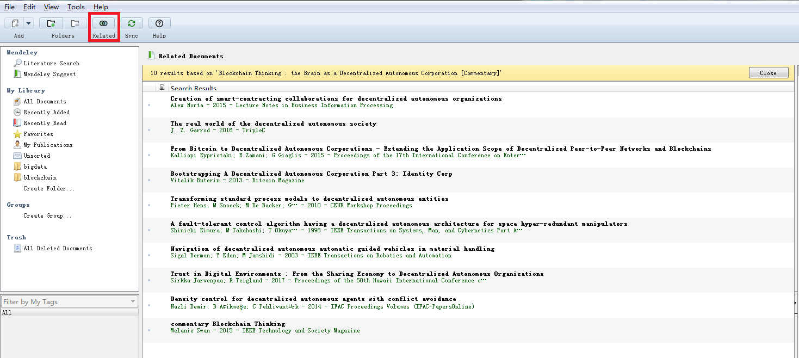Viewport: 799px width, 358px height.
Task: Select 'Navigation of decentralized autonomous automatic guided vehicles' result
Action: pyautogui.click(x=332, y=249)
